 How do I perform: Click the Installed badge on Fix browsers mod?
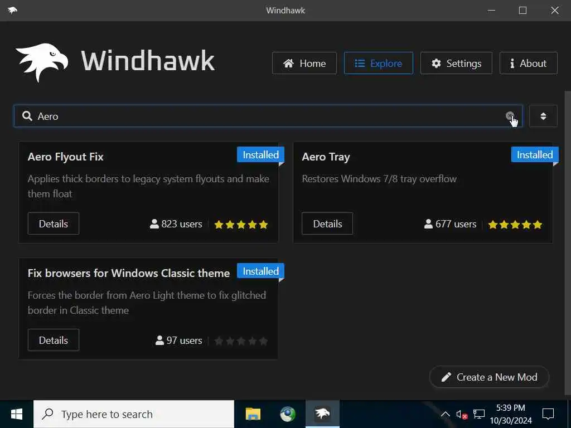click(261, 271)
